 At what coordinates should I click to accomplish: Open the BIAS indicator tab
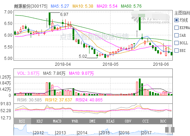click(110, 121)
